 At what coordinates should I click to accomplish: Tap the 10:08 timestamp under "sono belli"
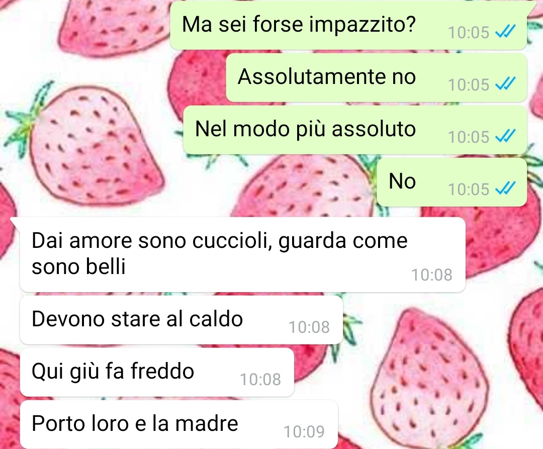pyautogui.click(x=431, y=275)
